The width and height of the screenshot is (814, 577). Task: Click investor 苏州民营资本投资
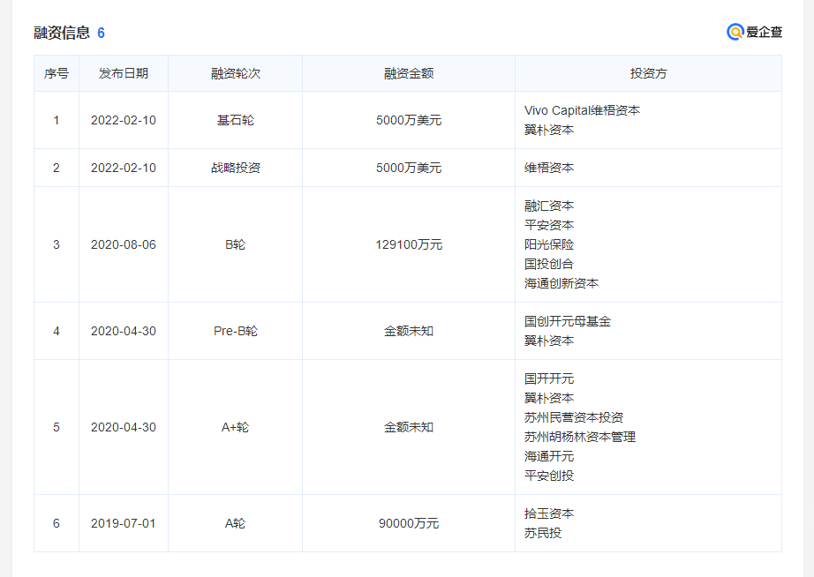click(573, 417)
